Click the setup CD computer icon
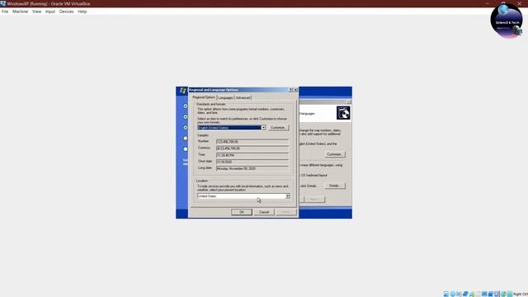This screenshot has width=528, height=297. click(343, 113)
